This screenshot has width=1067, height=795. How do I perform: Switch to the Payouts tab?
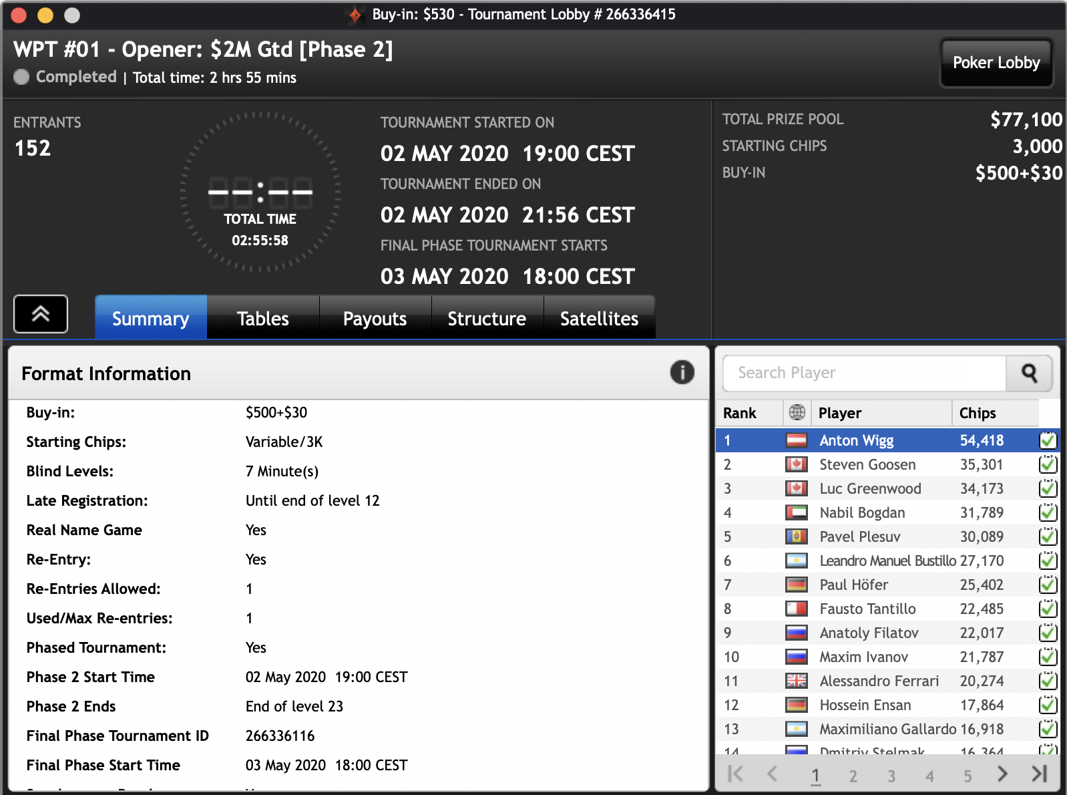[375, 319]
